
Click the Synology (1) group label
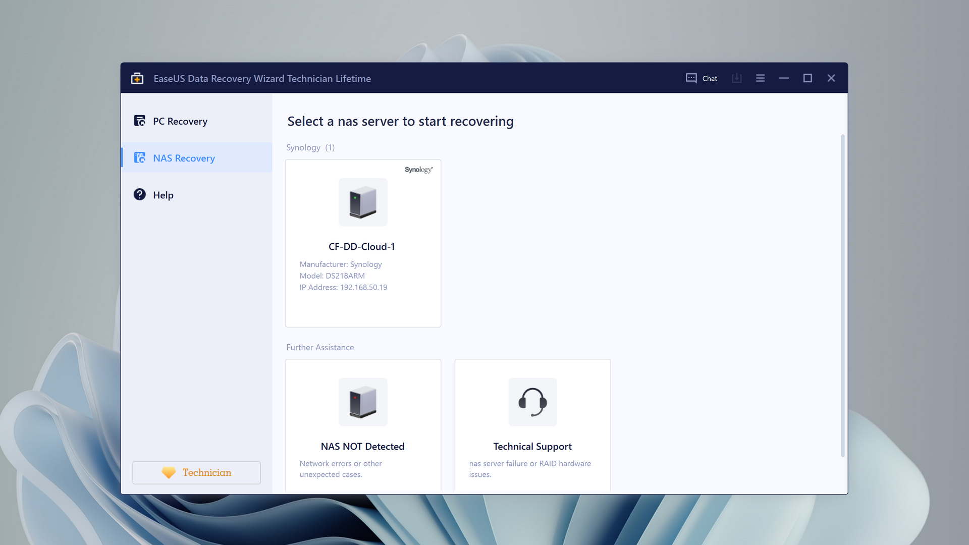tap(310, 147)
